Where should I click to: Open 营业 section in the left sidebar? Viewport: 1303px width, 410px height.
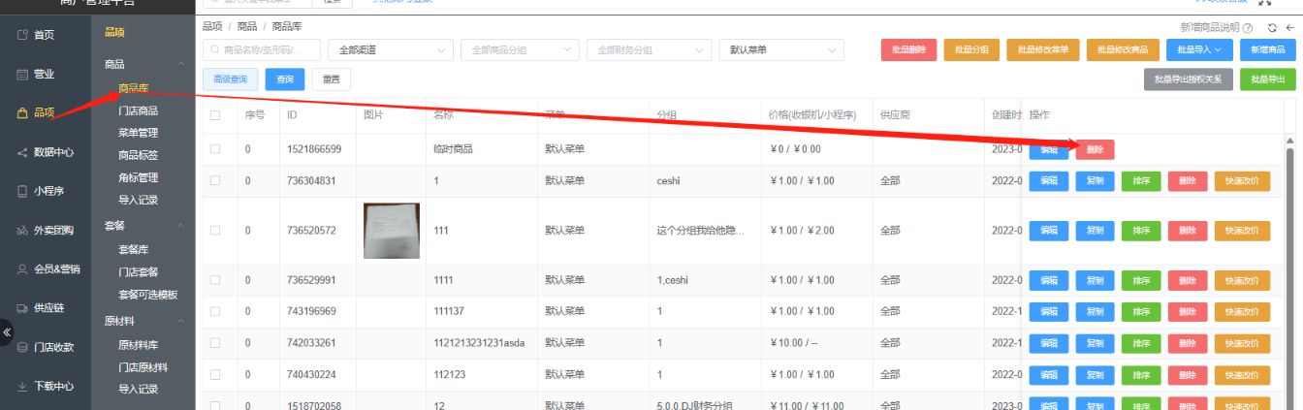(45, 74)
